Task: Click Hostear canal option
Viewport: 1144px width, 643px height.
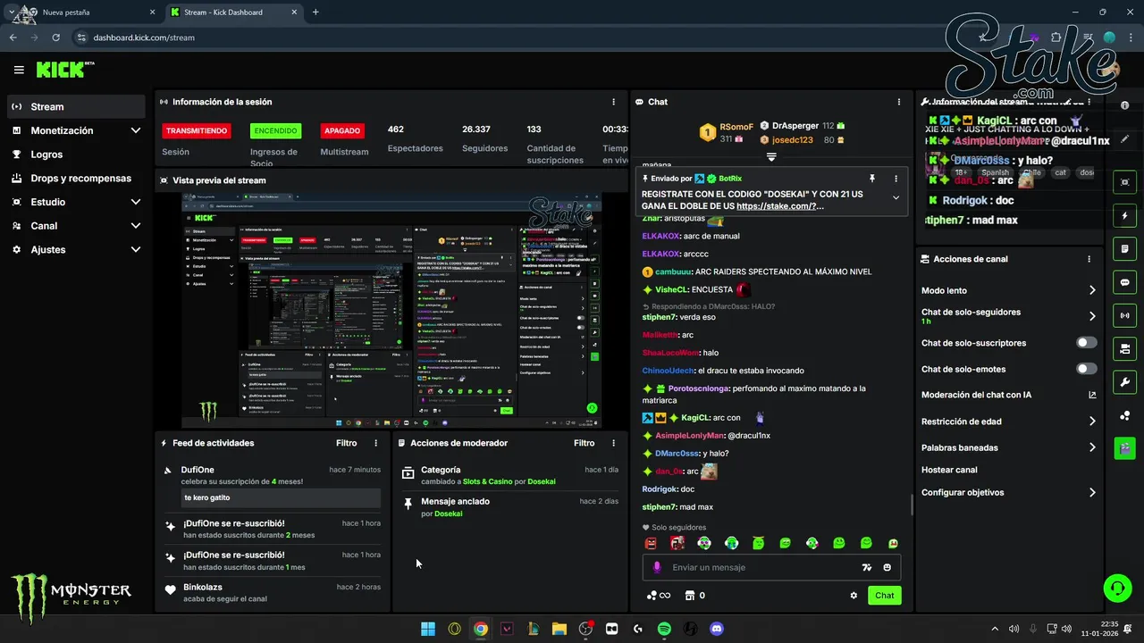Action: (x=949, y=470)
